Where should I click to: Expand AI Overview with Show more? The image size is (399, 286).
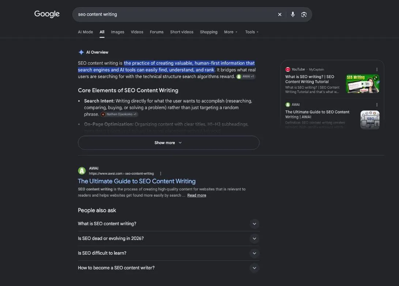click(169, 143)
